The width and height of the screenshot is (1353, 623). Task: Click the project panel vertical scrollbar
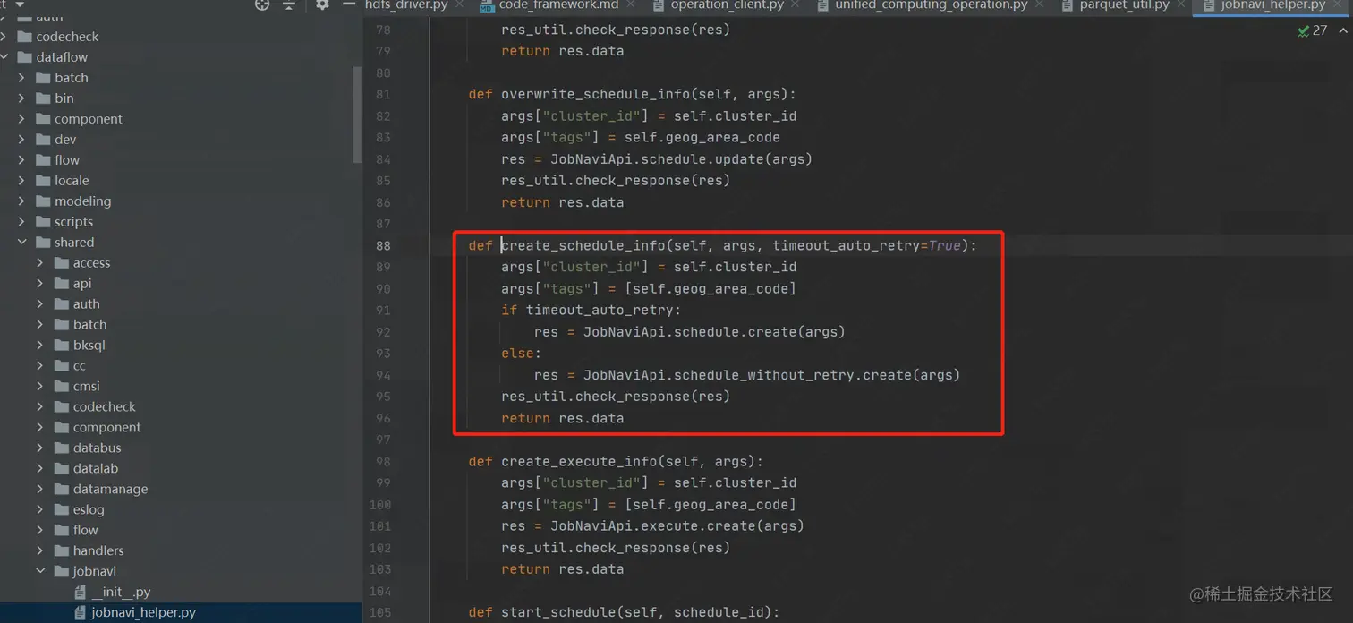[357, 116]
